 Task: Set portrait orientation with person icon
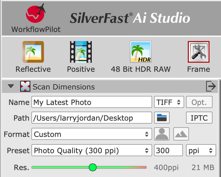click(162, 134)
